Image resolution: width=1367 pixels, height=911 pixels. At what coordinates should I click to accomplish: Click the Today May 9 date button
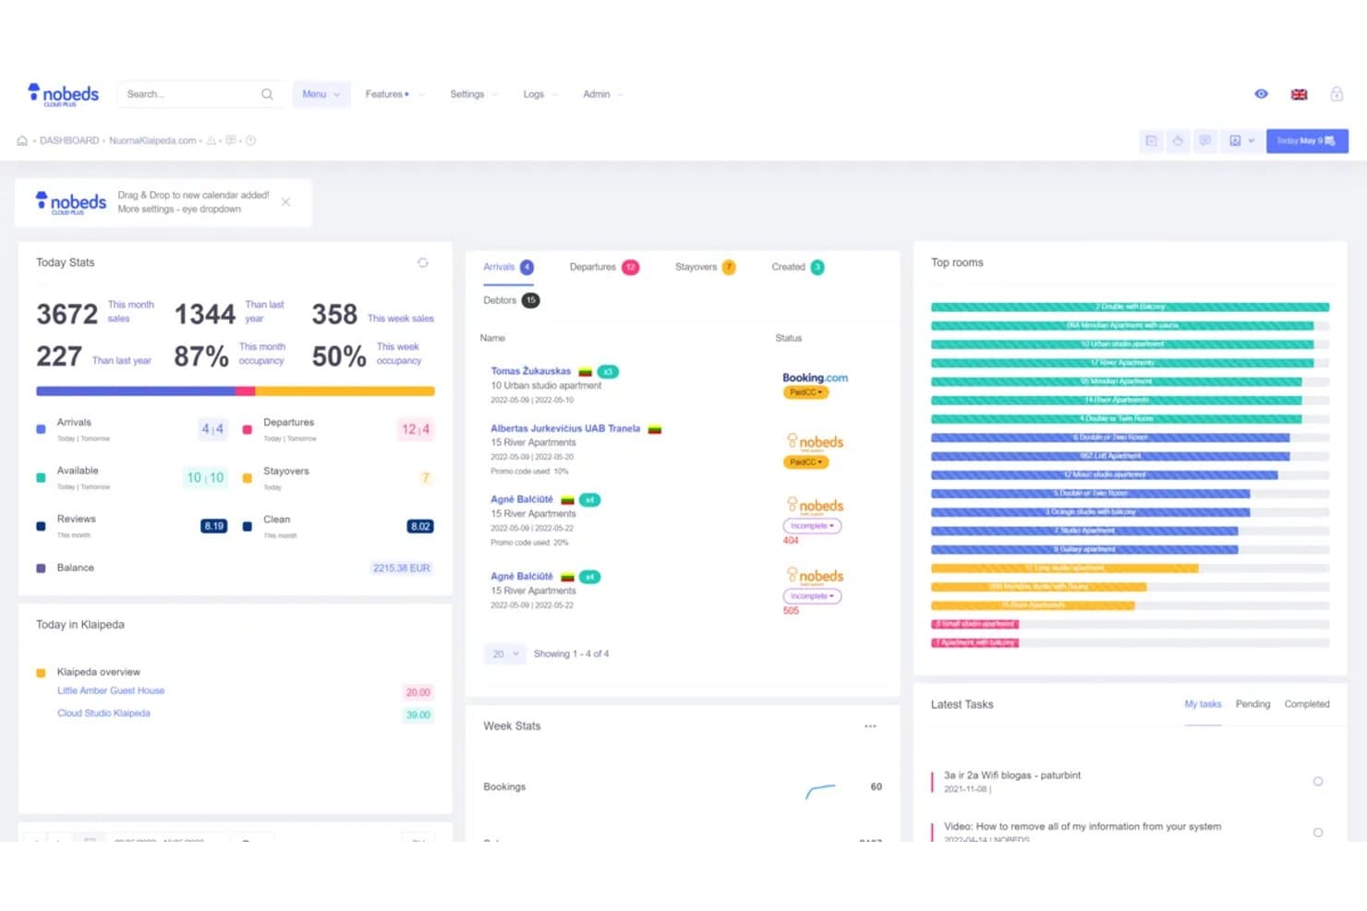point(1307,141)
